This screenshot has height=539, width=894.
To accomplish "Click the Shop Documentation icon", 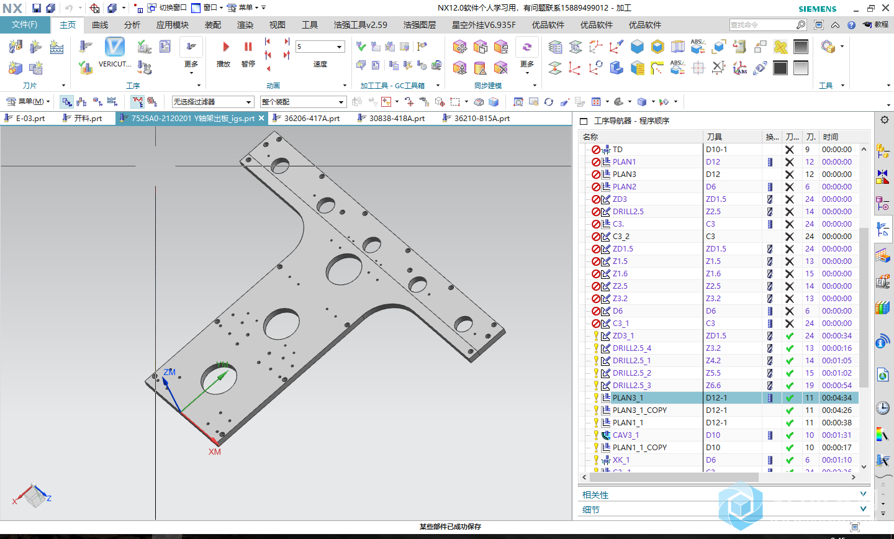I will click(165, 47).
